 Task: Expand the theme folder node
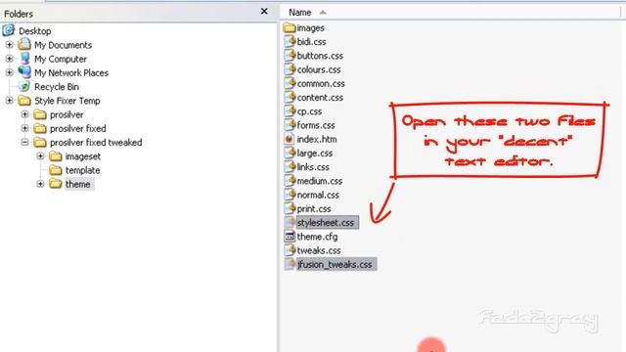[40, 184]
